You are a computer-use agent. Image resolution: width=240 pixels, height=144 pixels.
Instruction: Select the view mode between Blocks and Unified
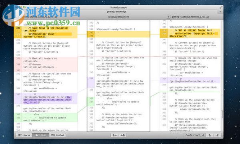[x=41, y=135]
